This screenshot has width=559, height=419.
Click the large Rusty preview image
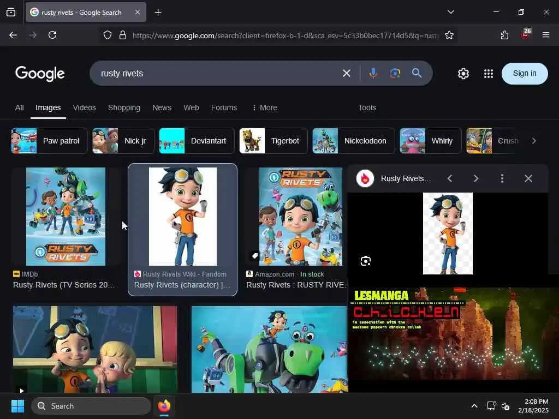448,234
